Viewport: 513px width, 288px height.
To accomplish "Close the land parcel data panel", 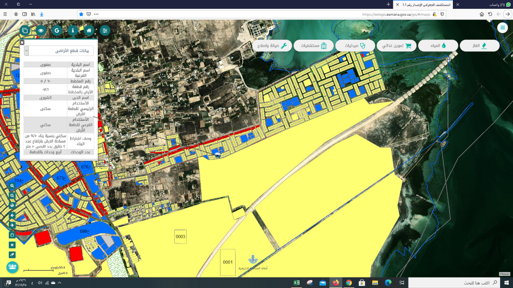I will 22,42.
